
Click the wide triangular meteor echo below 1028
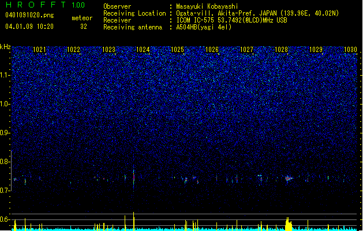pyautogui.click(x=289, y=178)
